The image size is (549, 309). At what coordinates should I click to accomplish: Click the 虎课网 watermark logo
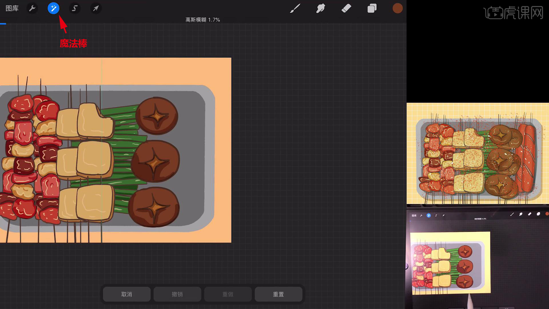(513, 13)
